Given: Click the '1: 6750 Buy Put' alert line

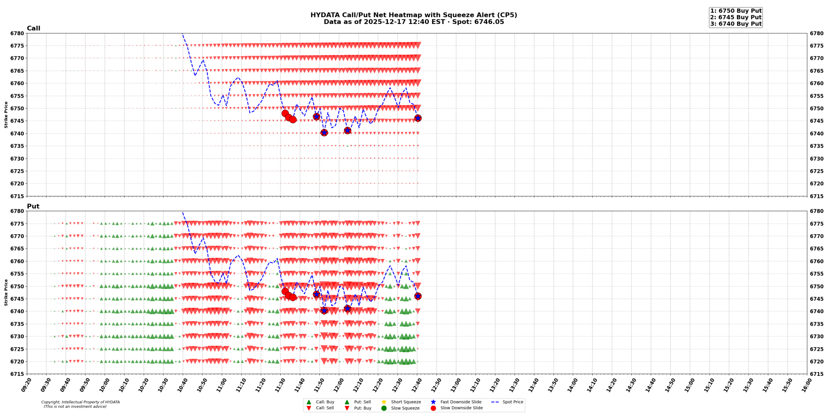Looking at the screenshot, I should [735, 11].
